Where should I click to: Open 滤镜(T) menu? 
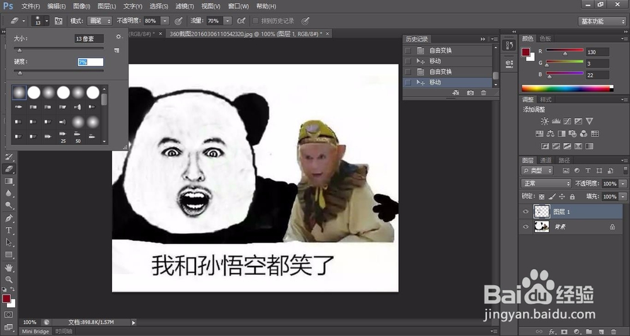point(185,6)
